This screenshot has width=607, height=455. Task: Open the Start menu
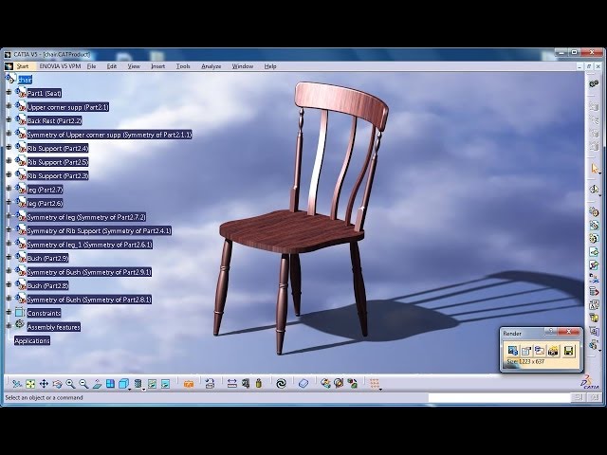[x=23, y=66]
